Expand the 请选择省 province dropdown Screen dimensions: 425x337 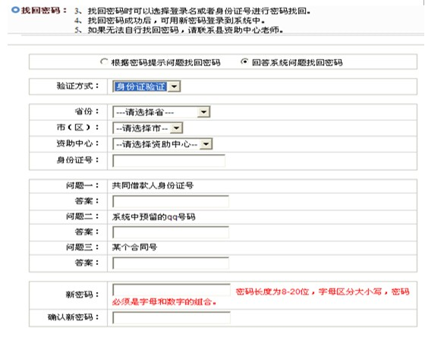coord(162,112)
